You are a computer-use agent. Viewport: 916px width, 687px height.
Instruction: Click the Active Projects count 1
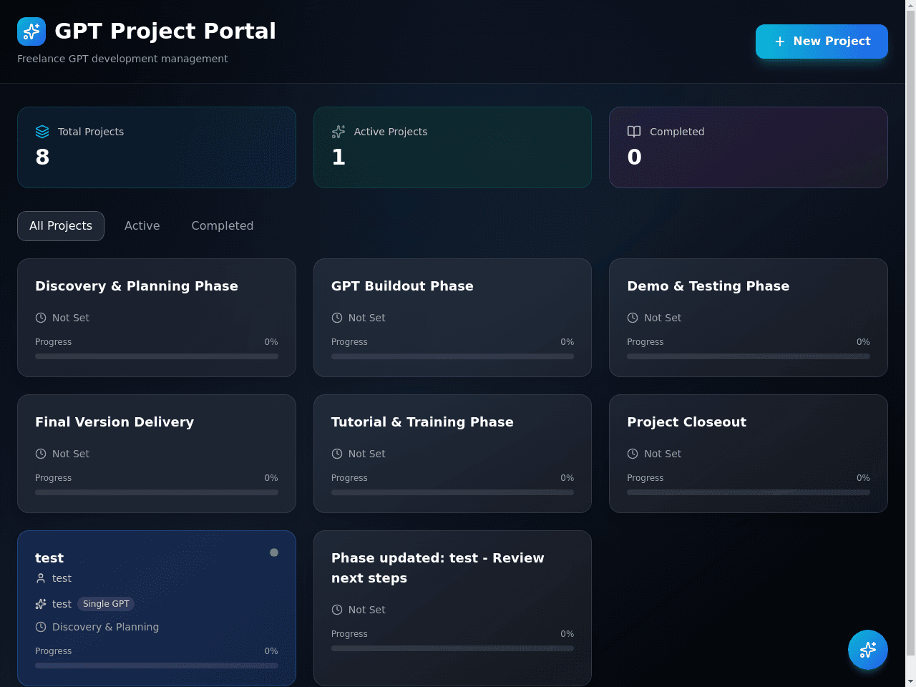[338, 157]
